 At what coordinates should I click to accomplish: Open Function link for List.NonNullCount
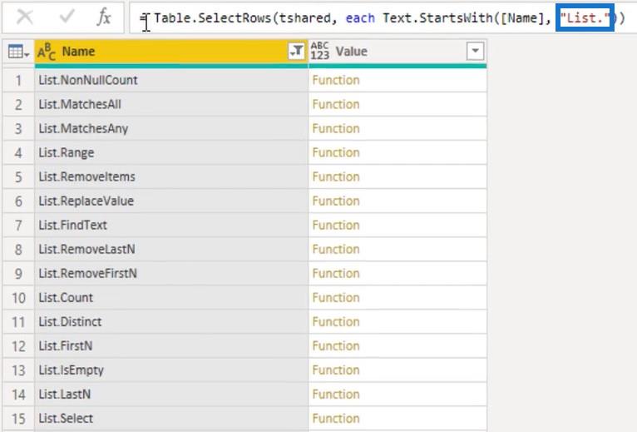[336, 80]
